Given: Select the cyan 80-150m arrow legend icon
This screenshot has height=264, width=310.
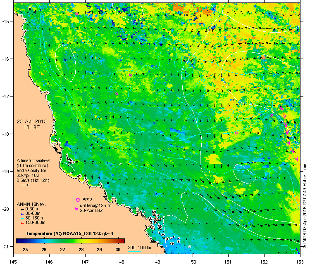Looking at the screenshot, I should [22, 219].
